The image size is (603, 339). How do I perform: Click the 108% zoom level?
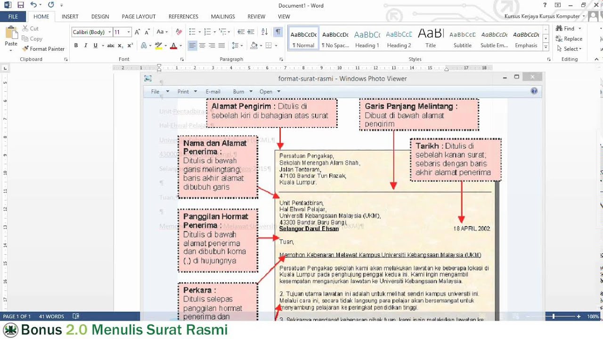coord(593,316)
